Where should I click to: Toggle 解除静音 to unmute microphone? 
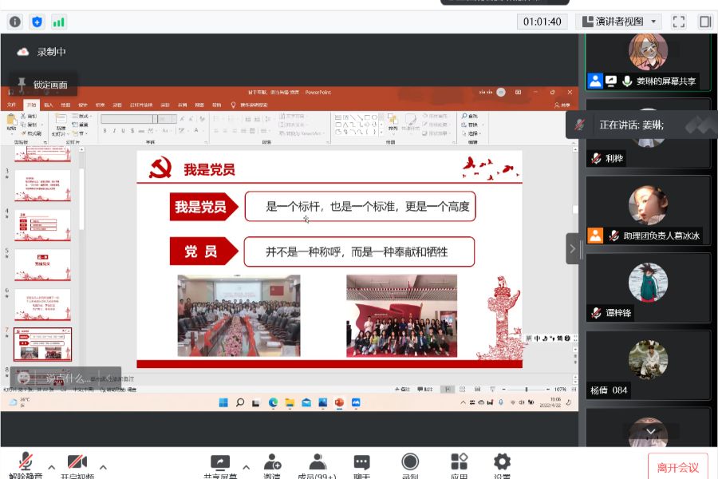tap(24, 463)
